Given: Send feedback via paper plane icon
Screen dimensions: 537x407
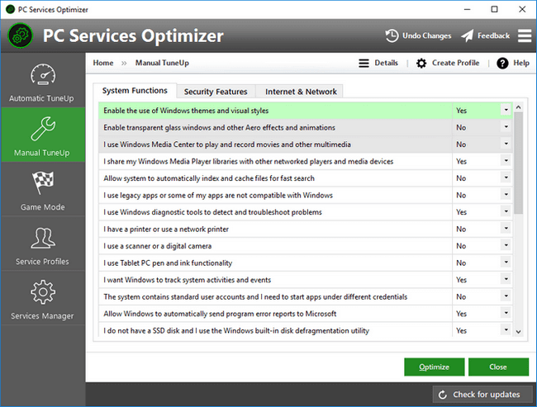Looking at the screenshot, I should (x=467, y=36).
